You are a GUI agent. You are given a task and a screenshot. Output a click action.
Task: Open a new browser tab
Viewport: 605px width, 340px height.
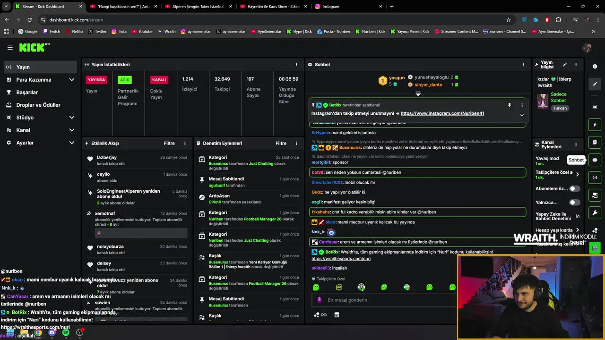(392, 7)
